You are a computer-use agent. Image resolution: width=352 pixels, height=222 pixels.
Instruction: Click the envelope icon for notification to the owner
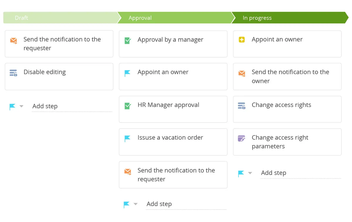[242, 73]
